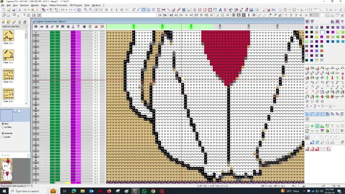Click the Cable 1x1 left module icon
The image size is (345, 194).
(x=8, y=36)
